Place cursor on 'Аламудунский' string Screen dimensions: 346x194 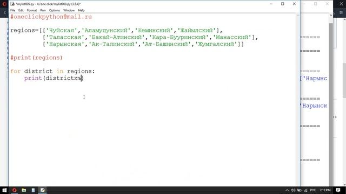tap(106, 30)
